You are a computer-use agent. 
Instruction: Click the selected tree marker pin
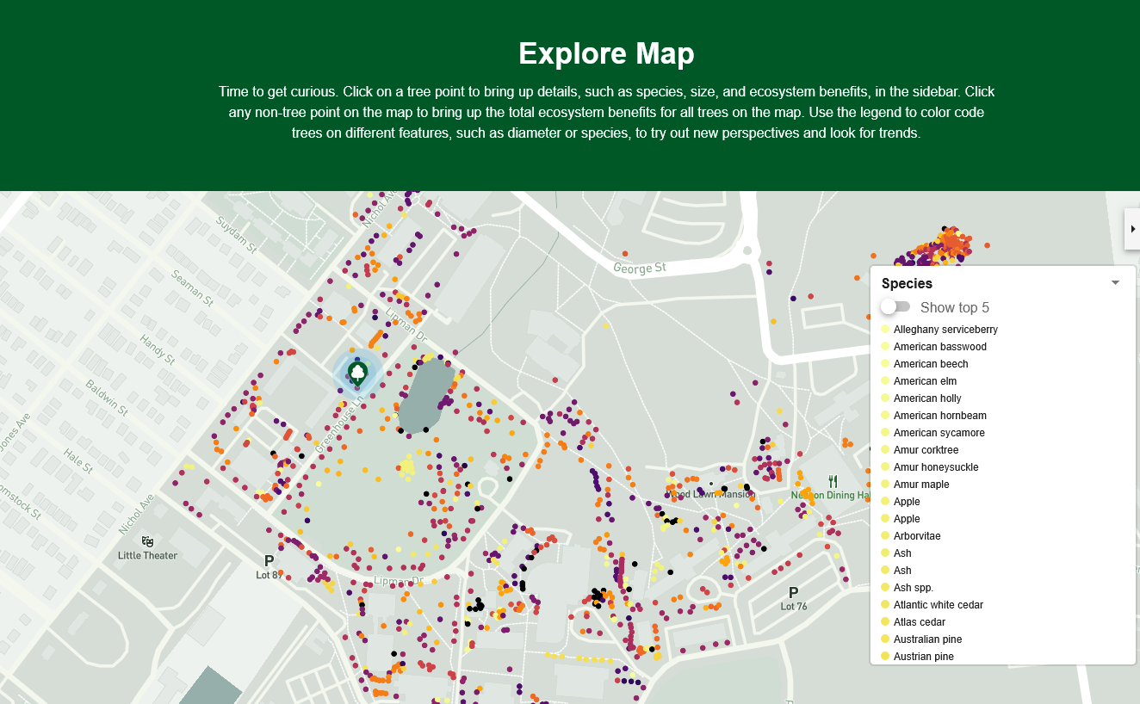point(357,374)
